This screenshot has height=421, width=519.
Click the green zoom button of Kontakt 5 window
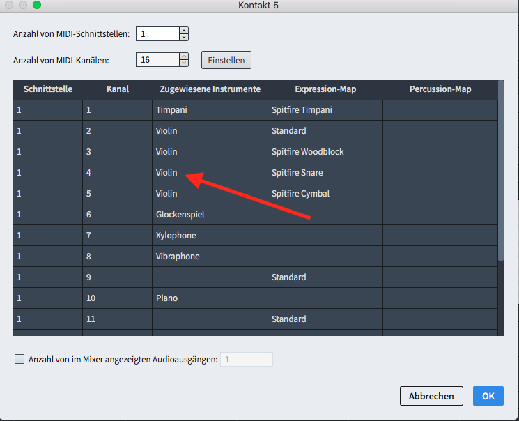tap(37, 5)
